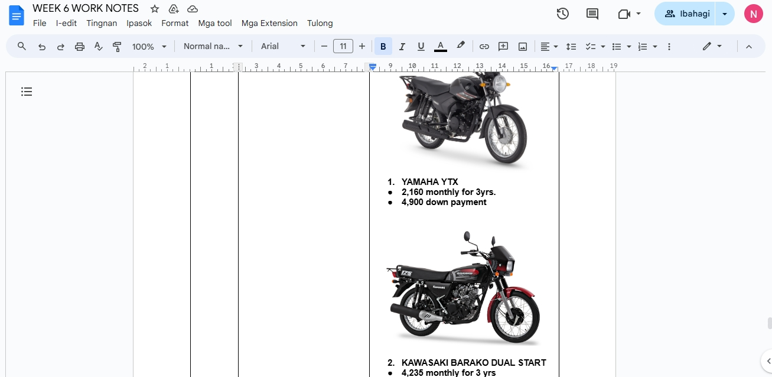Click the increase font size plus button
This screenshot has width=772, height=377.
point(362,47)
